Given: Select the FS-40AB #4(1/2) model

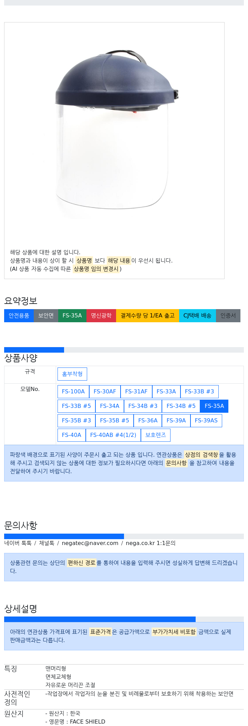Looking at the screenshot, I should click(x=113, y=435).
